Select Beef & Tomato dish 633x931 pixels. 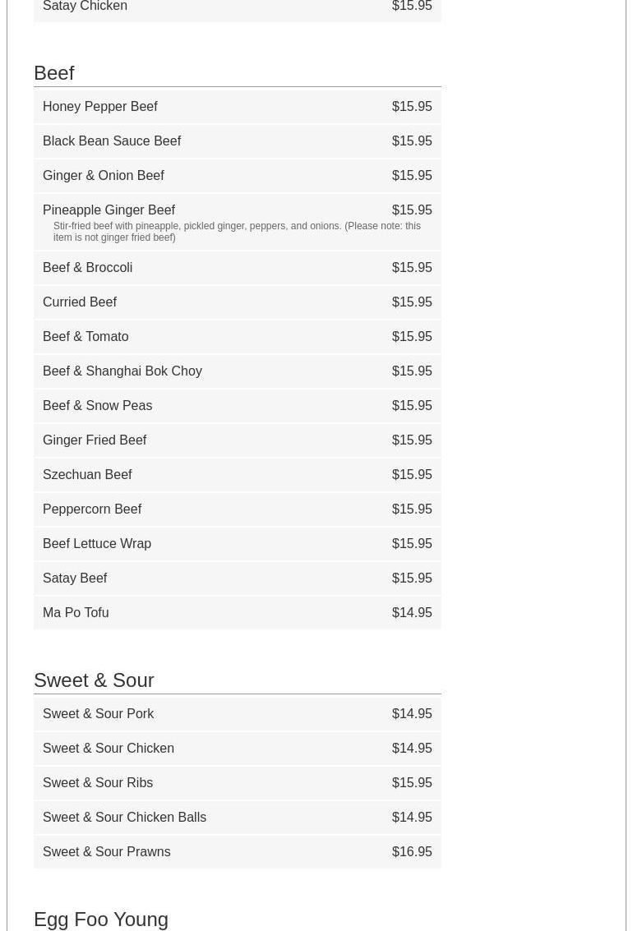click(85, 337)
